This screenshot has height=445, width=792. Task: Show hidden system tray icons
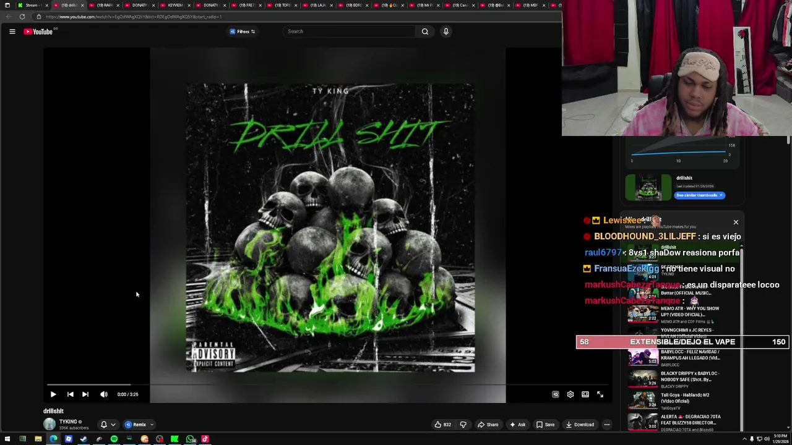point(744,439)
